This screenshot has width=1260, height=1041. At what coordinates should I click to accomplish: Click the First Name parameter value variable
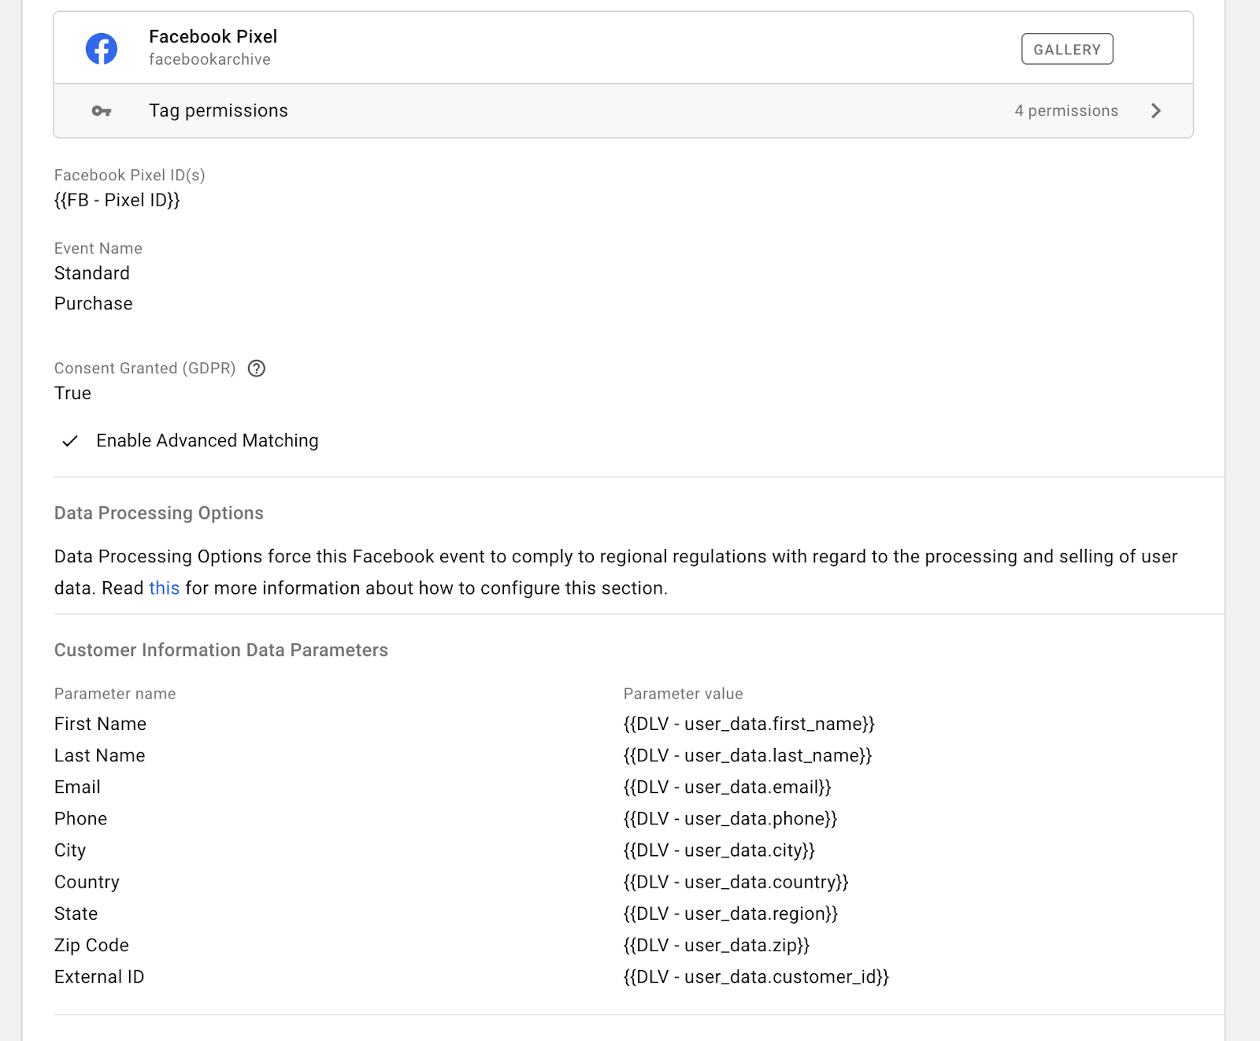tap(749, 724)
